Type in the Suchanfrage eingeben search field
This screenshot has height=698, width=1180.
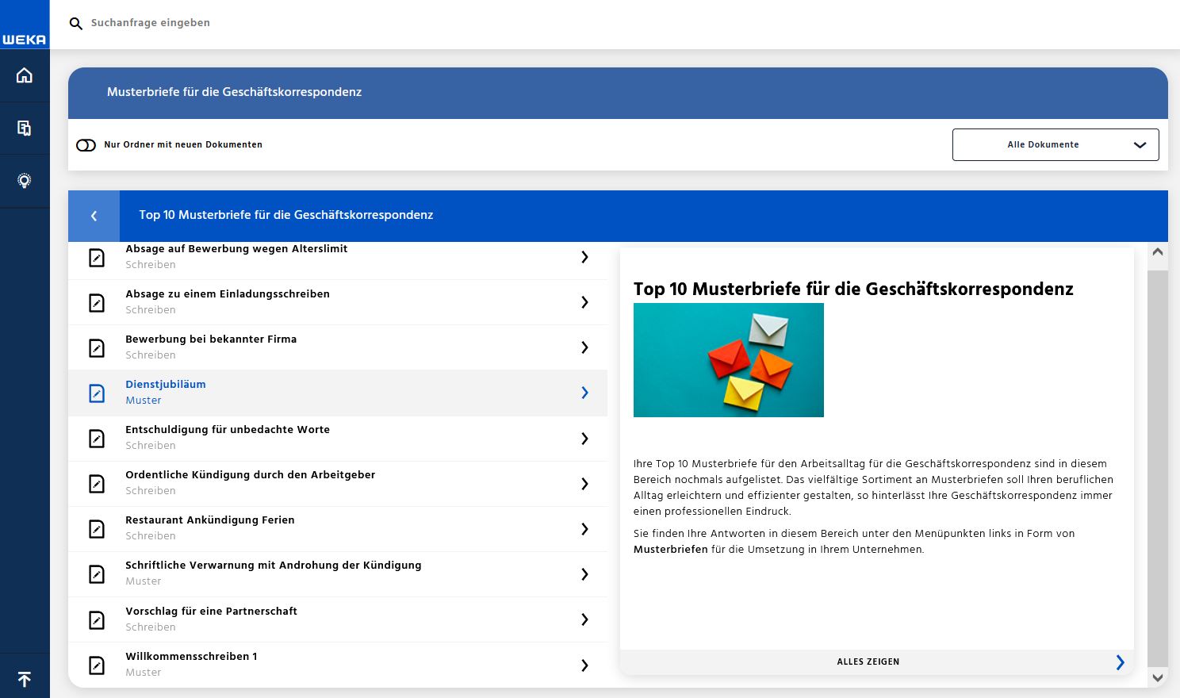pyautogui.click(x=317, y=23)
